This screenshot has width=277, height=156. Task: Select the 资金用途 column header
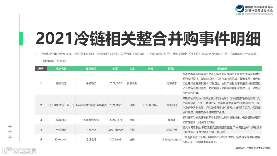[222, 69]
